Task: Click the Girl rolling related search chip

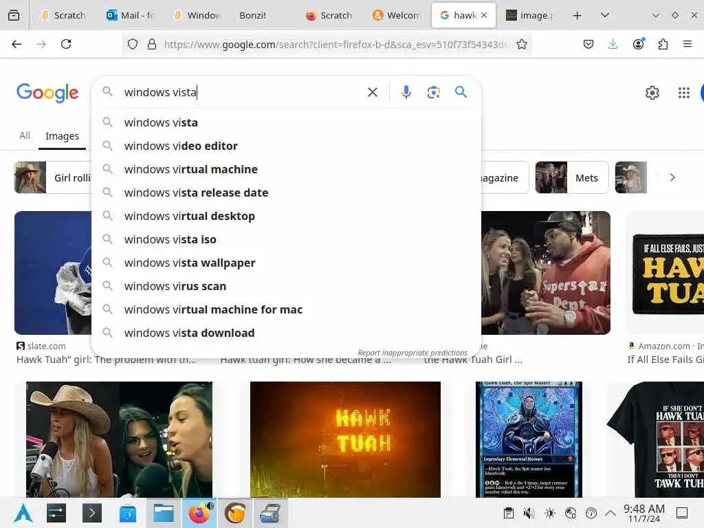Action: point(52,177)
